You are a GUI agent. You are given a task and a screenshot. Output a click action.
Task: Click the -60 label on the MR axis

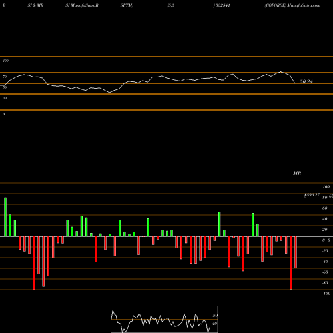[x=325, y=272]
